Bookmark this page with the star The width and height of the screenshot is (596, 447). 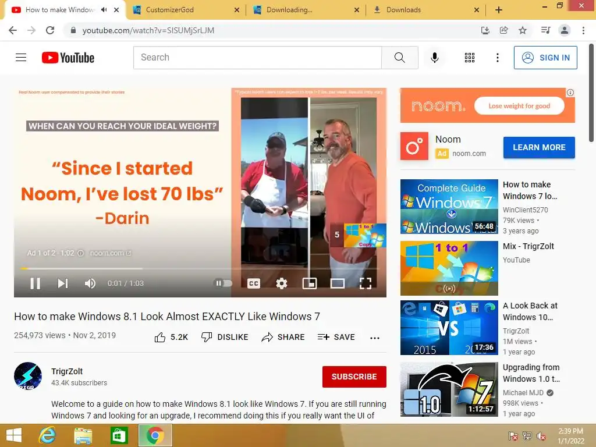(x=523, y=30)
